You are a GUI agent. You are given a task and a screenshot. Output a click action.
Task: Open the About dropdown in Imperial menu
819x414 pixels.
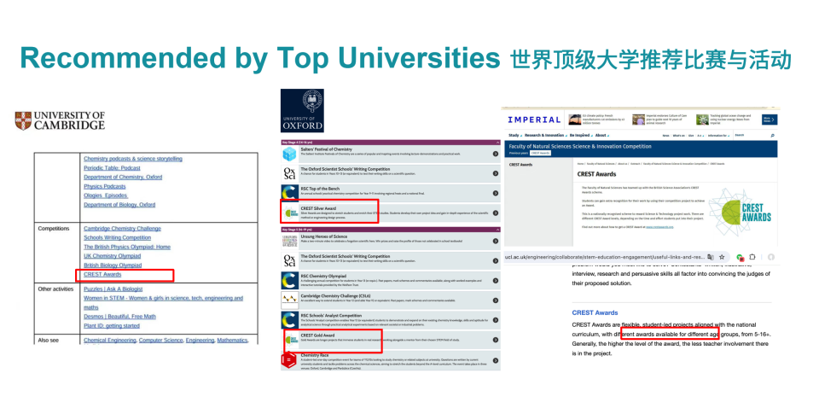602,136
